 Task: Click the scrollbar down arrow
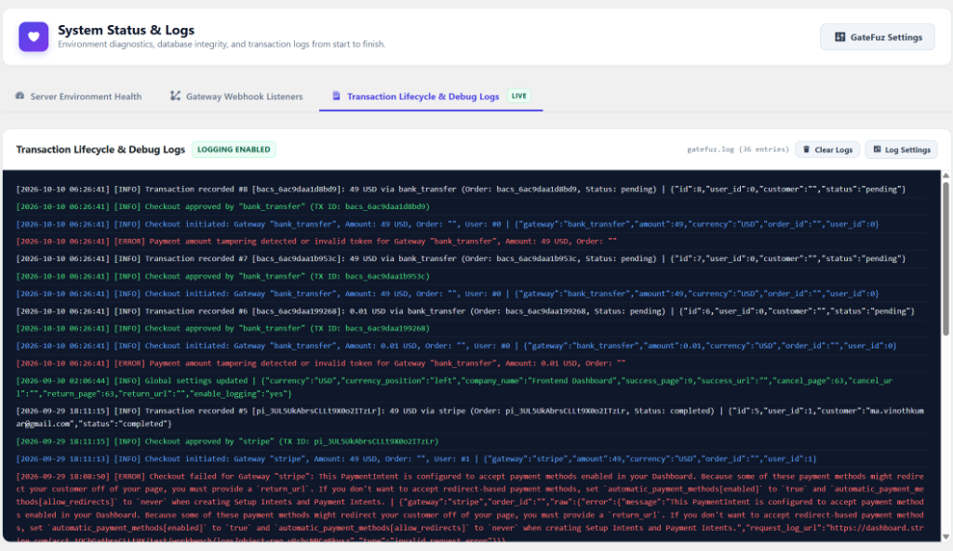pyautogui.click(x=946, y=537)
